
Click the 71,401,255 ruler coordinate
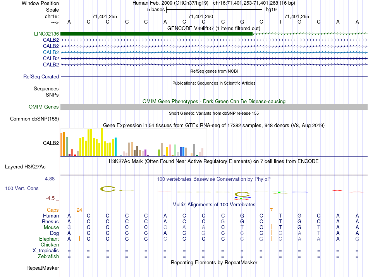click(x=105, y=16)
